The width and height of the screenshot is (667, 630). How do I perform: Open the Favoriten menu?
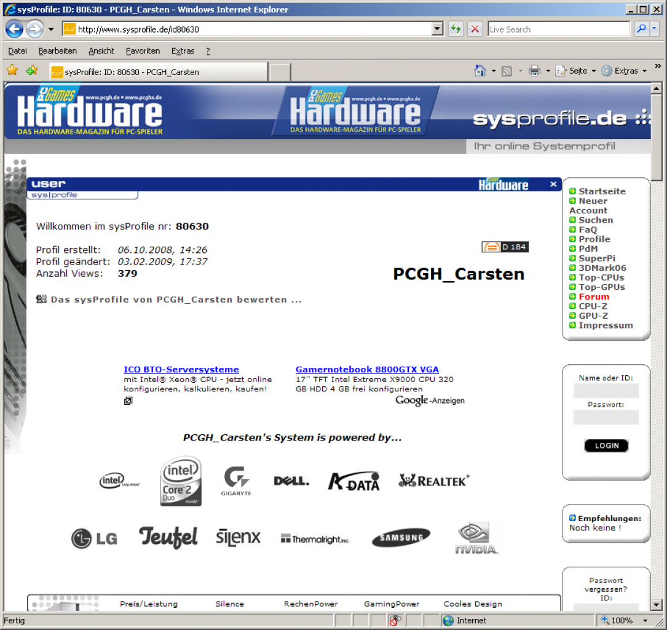tap(143, 51)
